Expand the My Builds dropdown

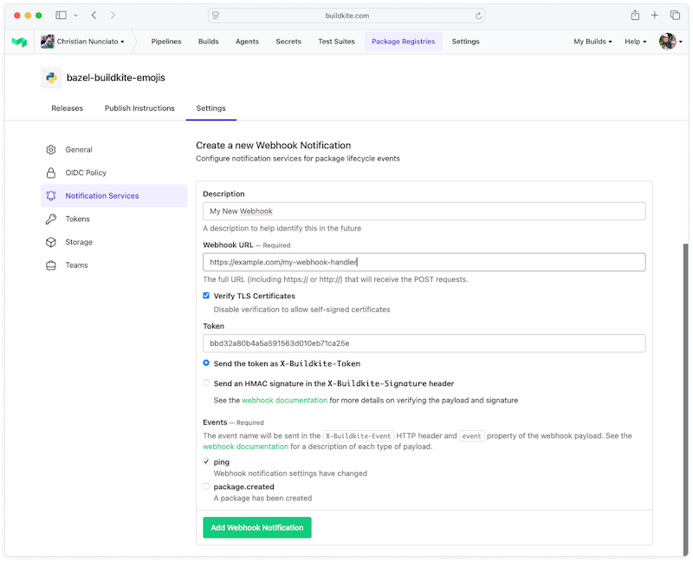point(593,41)
